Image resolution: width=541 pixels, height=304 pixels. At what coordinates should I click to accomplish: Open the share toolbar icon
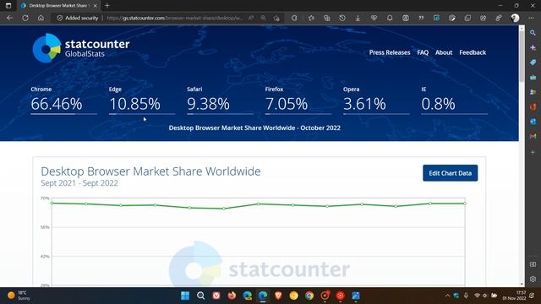pos(483,18)
